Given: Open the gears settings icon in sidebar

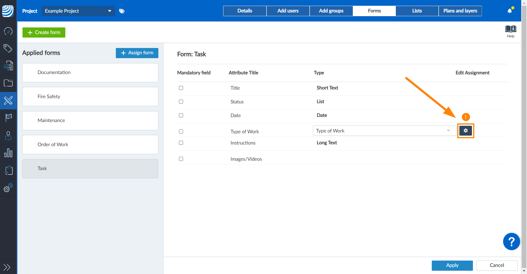Looking at the screenshot, I should (8, 188).
